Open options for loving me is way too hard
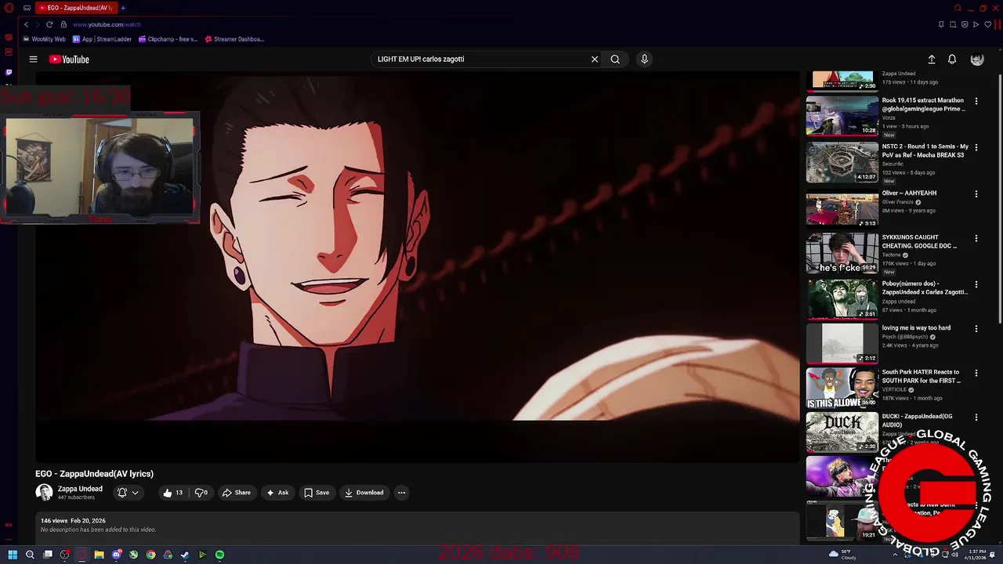 click(x=976, y=329)
